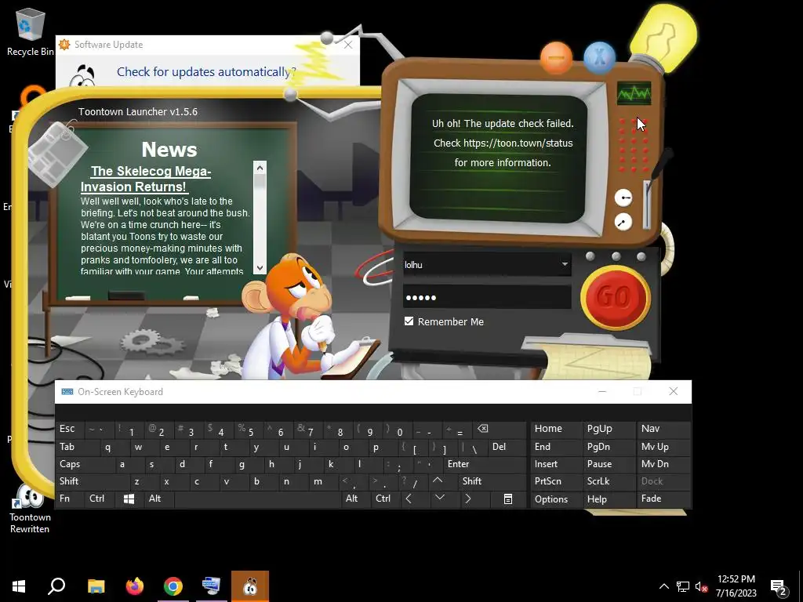The width and height of the screenshot is (803, 602).
Task: Toggle Caps key on On-Screen Keyboard
Action: 85,464
